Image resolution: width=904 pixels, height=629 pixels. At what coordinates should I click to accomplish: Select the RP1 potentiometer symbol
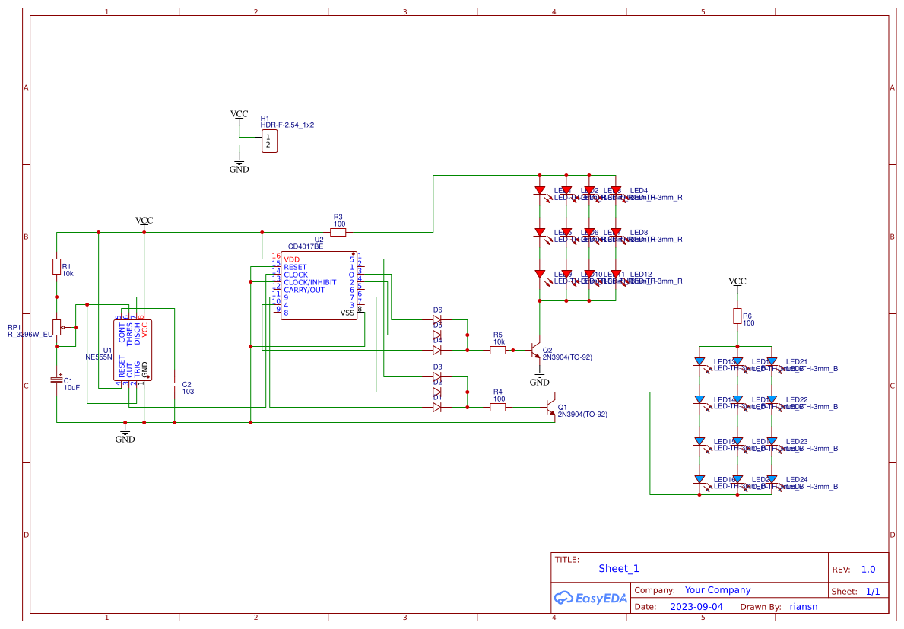(58, 327)
